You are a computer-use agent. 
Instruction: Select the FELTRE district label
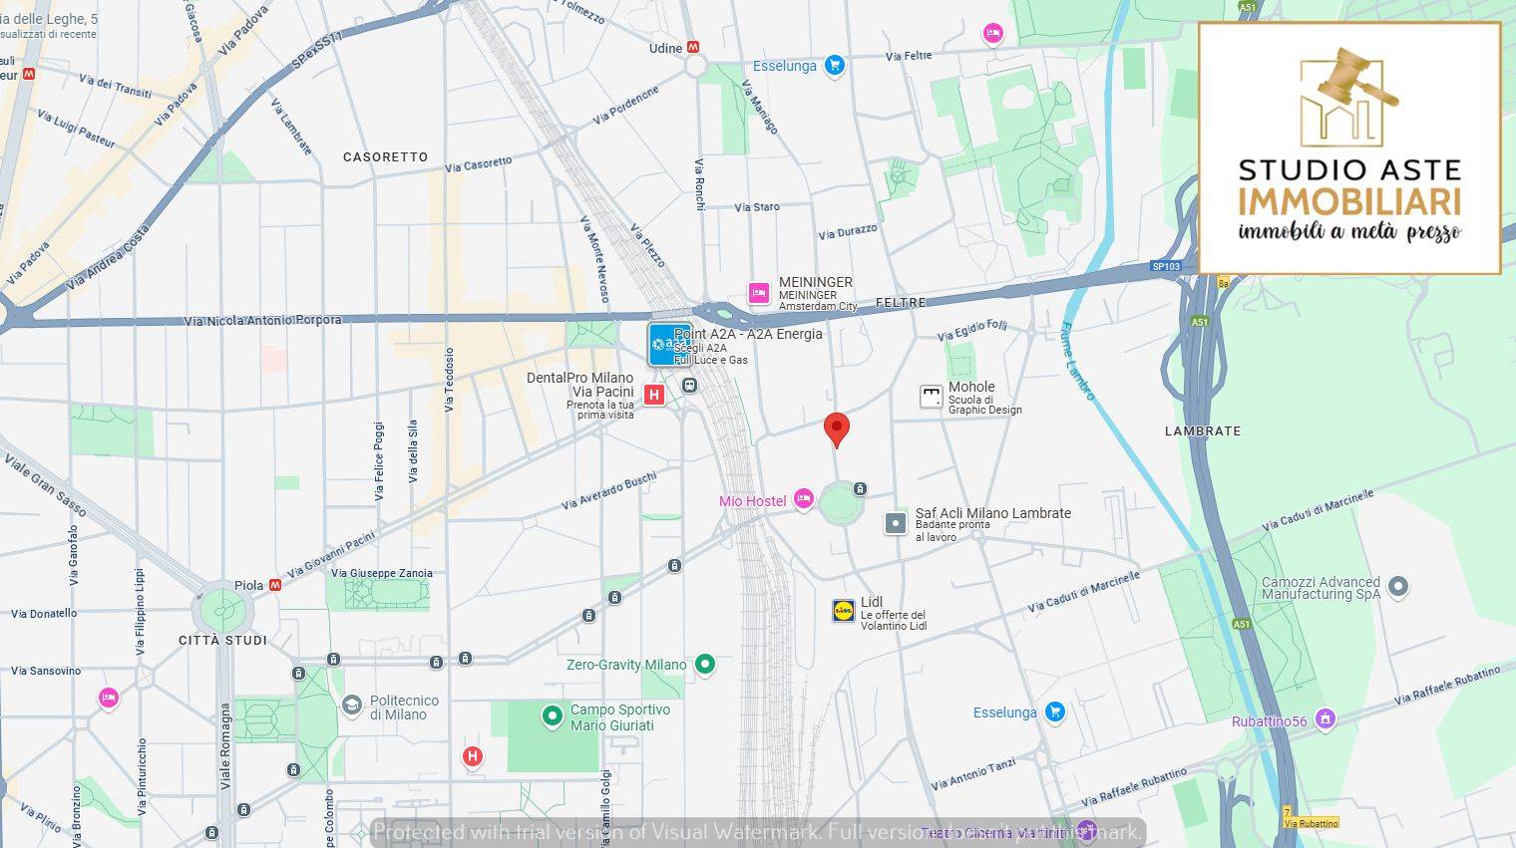pos(901,302)
